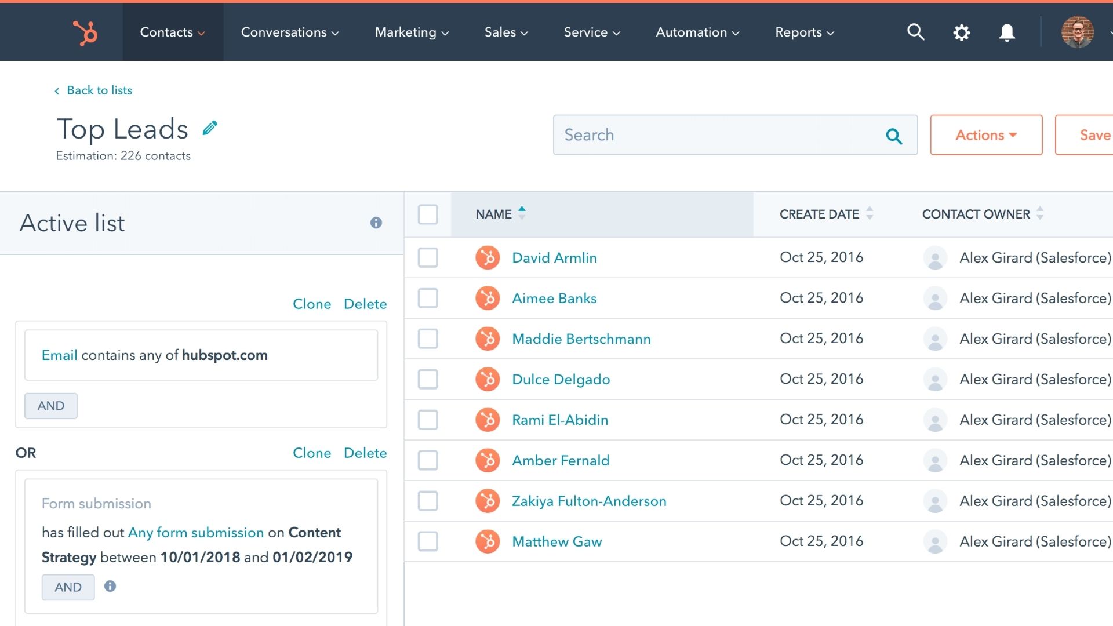Click the edit pencil icon next to Top Leads

(210, 129)
